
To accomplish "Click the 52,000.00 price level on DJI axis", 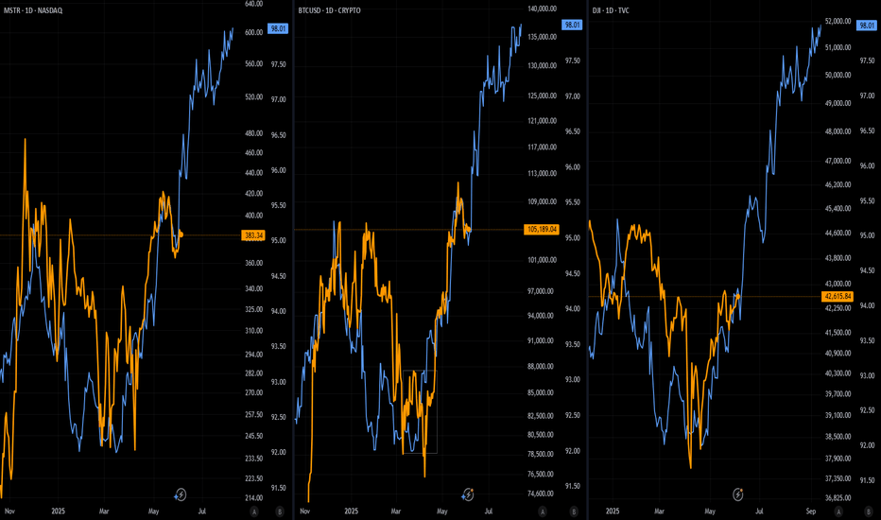I will pos(838,22).
